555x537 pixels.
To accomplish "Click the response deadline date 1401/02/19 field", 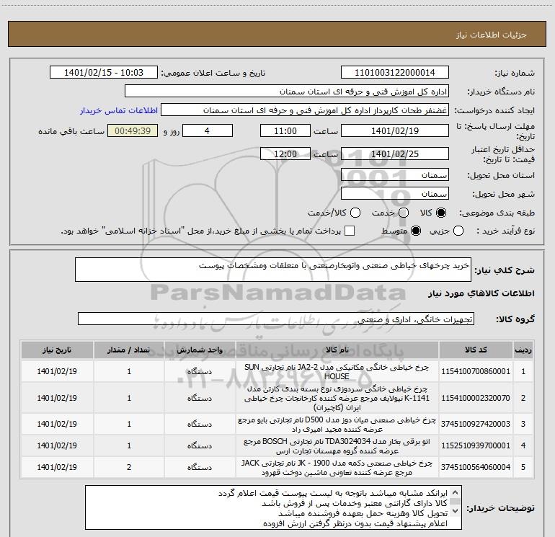I will coord(395,130).
